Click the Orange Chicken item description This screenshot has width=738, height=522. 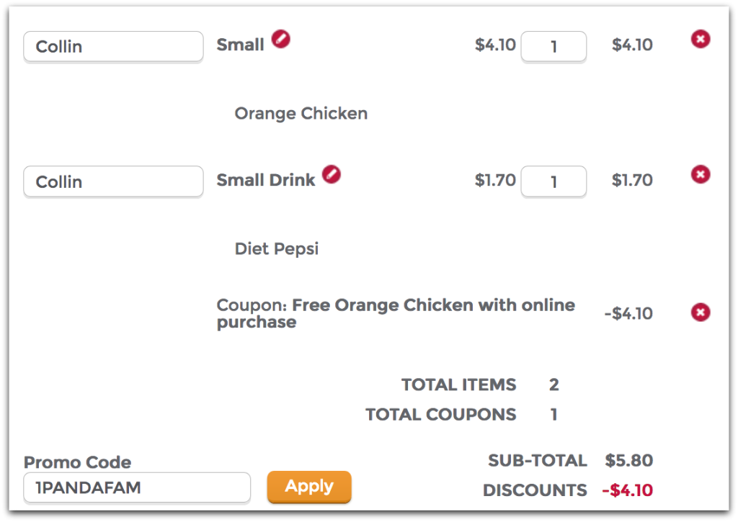(301, 114)
